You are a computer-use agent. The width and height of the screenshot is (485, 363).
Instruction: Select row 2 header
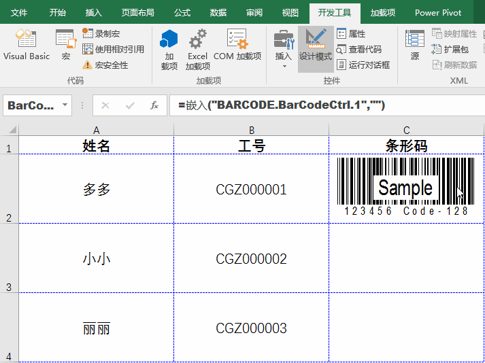click(x=10, y=188)
